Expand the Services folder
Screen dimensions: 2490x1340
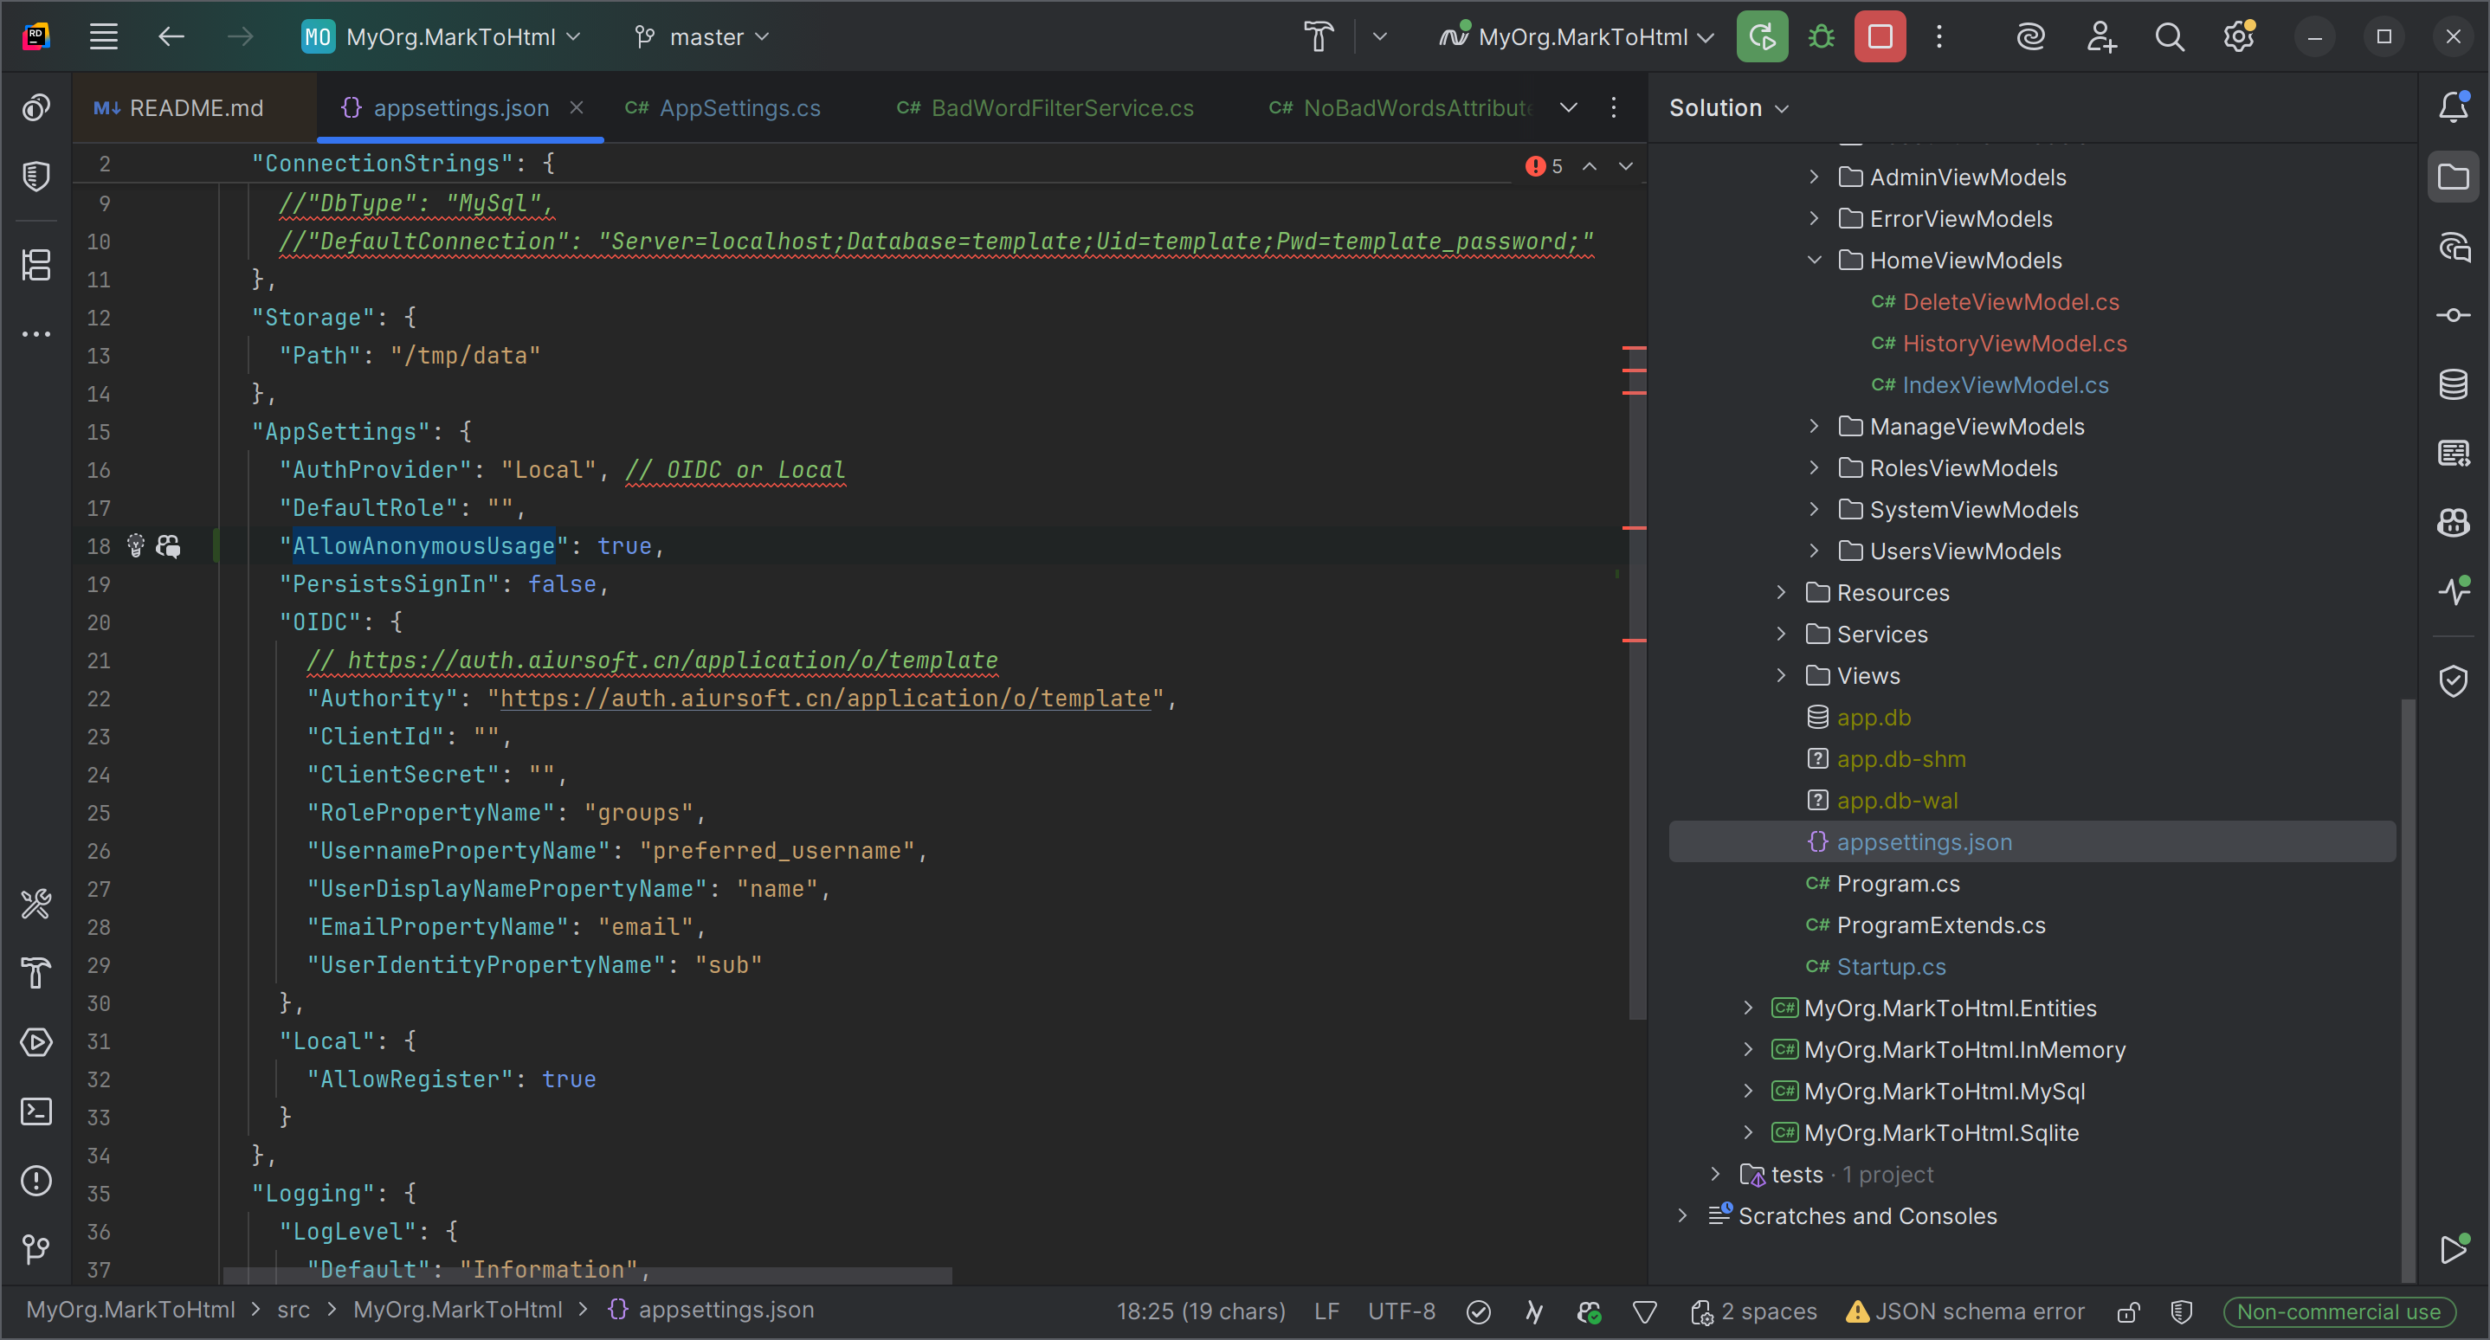(x=1782, y=634)
